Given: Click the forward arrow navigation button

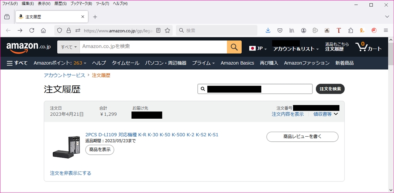Looking at the screenshot, I should pyautogui.click(x=20, y=31).
